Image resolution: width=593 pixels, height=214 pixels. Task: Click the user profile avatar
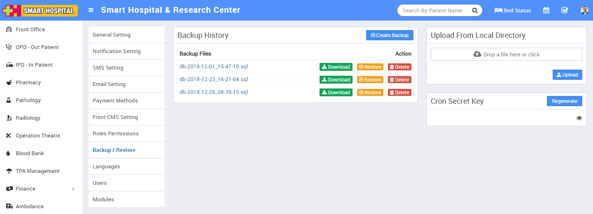(584, 10)
